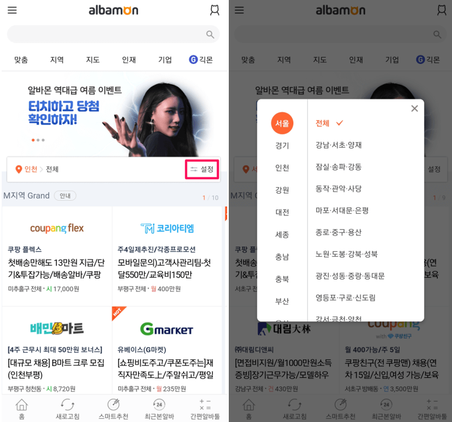
Task: Tap the mascot profile icon in left screen
Action: pyautogui.click(x=214, y=11)
